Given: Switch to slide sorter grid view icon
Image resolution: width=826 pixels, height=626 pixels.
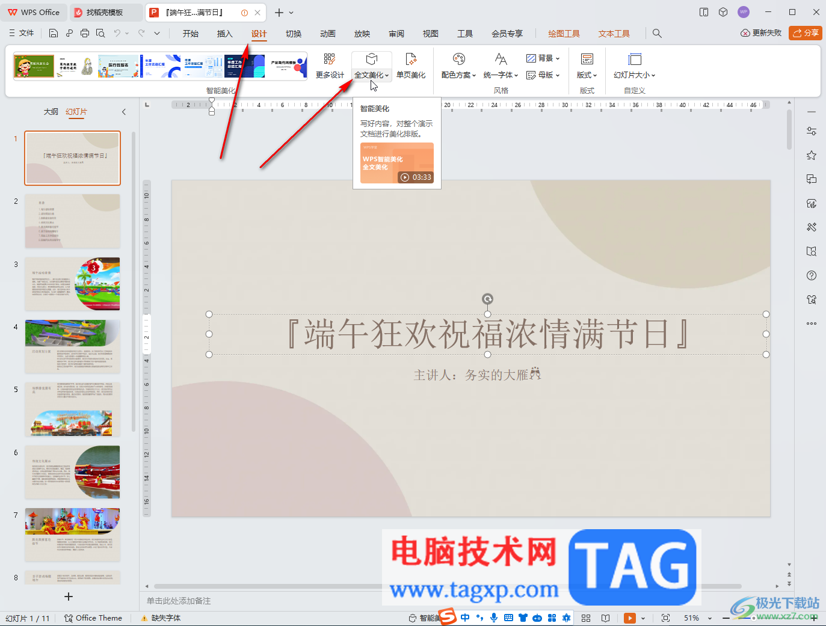Looking at the screenshot, I should click(x=586, y=618).
